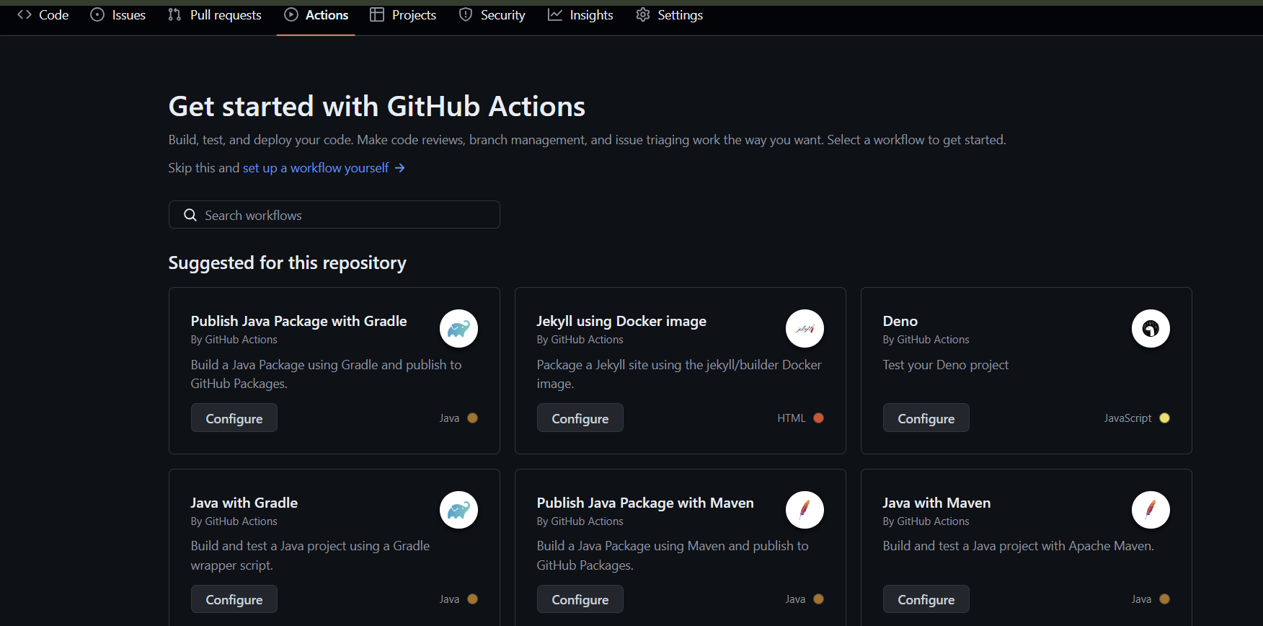Click Maven feather logo on Java with Maven card
1263x626 pixels.
pos(1151,510)
